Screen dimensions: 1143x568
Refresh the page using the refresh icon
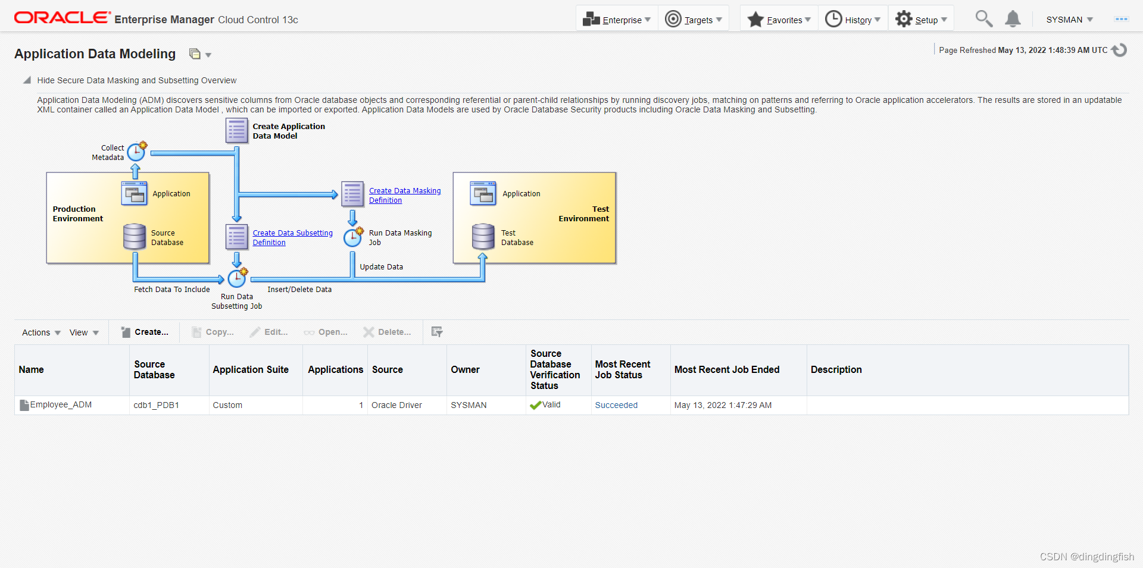[x=1119, y=50]
